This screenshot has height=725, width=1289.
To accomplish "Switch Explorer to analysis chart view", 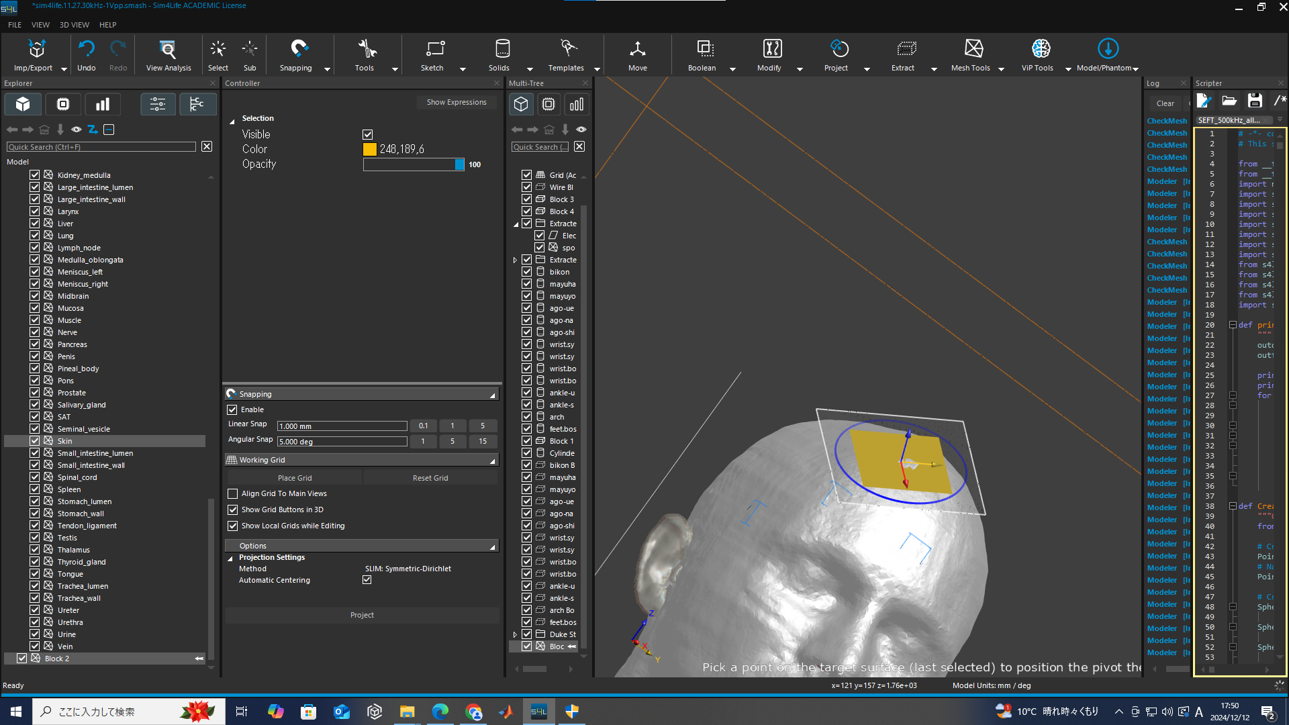I will click(x=102, y=104).
